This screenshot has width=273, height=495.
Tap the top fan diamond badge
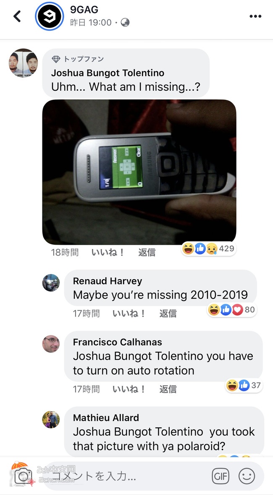tap(56, 59)
